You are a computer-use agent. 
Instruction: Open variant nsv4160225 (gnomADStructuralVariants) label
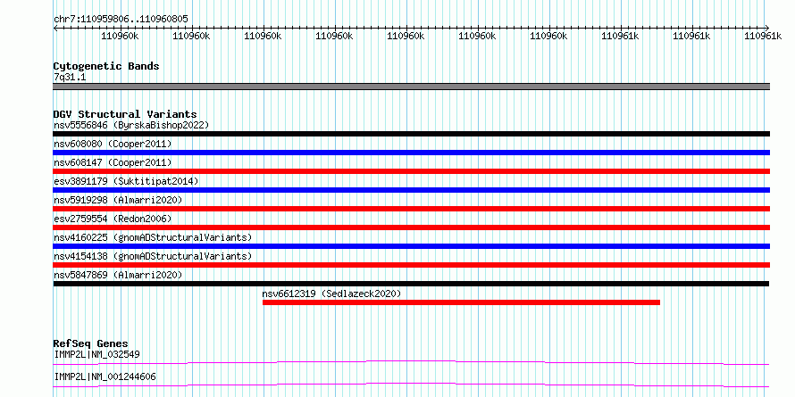153,237
